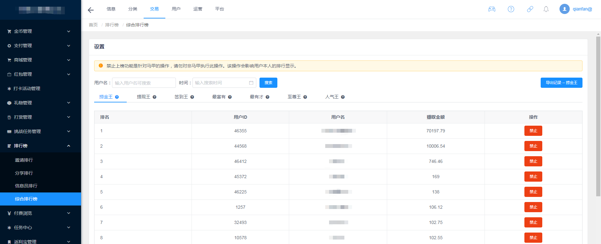
Task: Click the gear icon of 支付管理
Action: (x=9, y=46)
